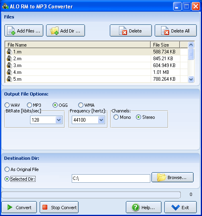Sort by the File Name column header
202x216 pixels.
(x=78, y=45)
